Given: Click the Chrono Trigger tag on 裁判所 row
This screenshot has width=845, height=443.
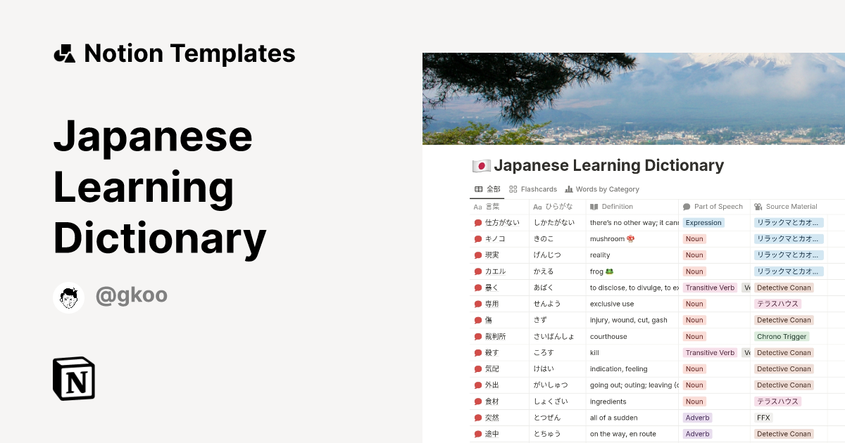Looking at the screenshot, I should pos(782,336).
